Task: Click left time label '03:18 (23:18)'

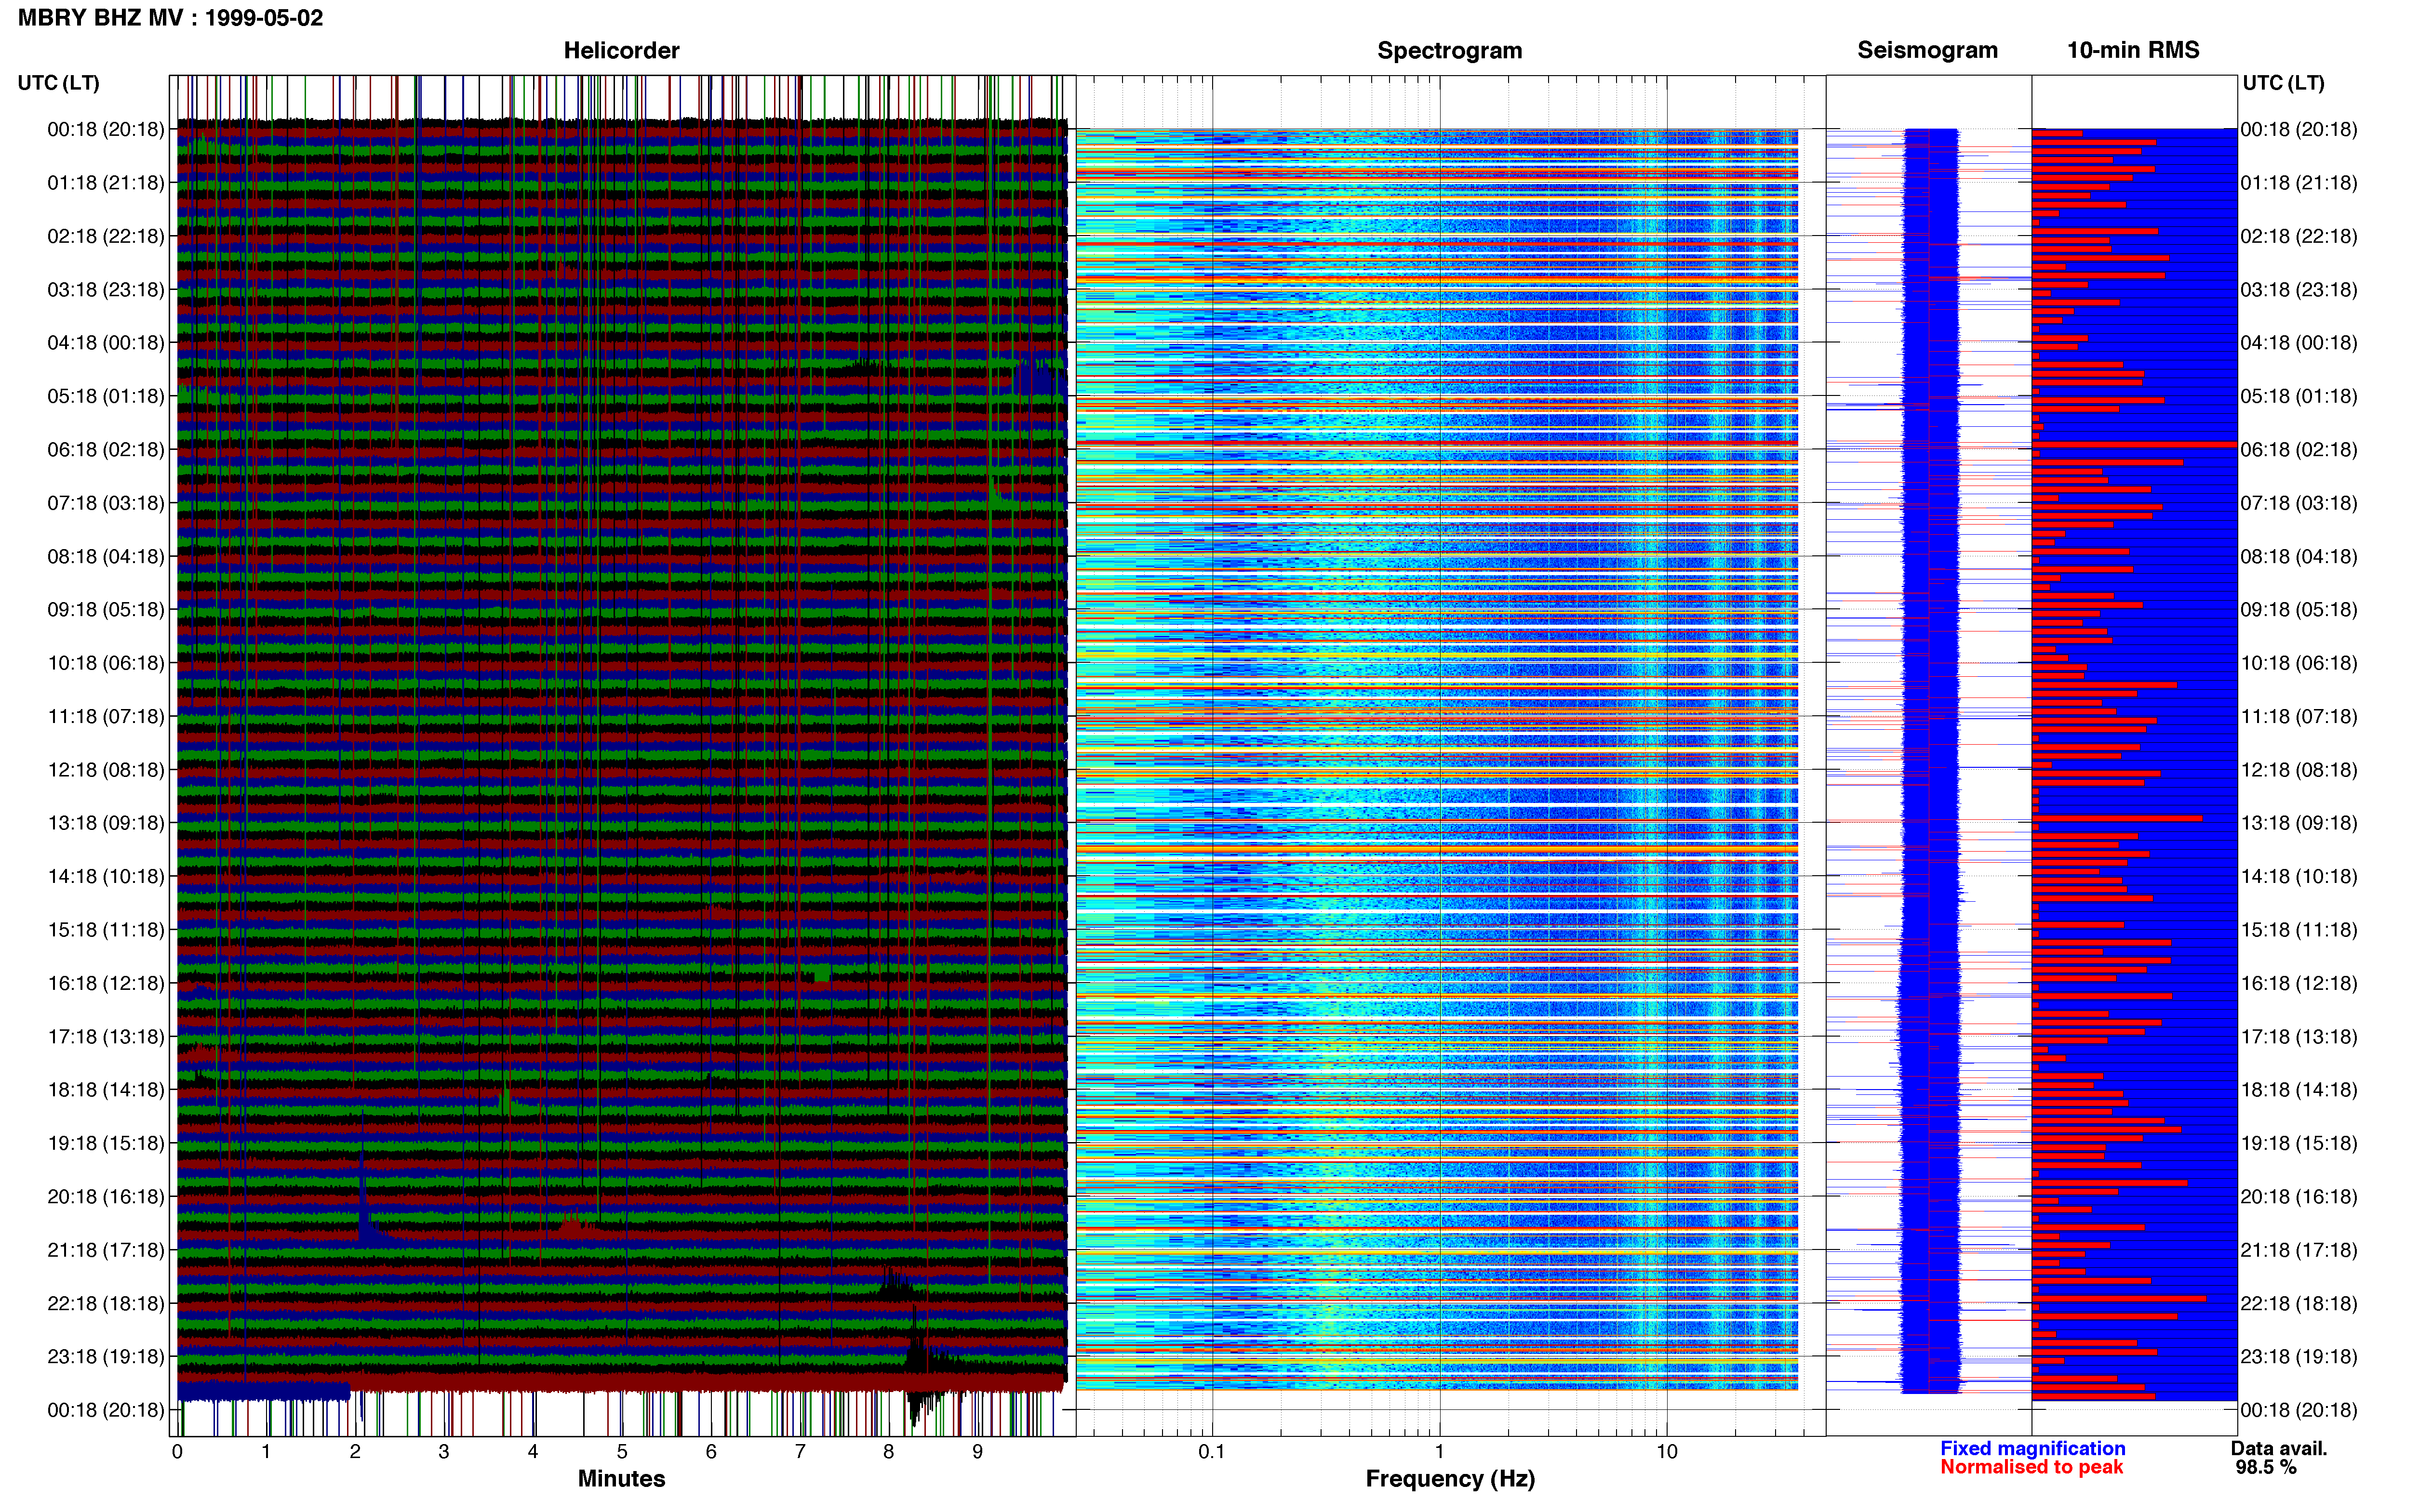Action: (x=106, y=290)
